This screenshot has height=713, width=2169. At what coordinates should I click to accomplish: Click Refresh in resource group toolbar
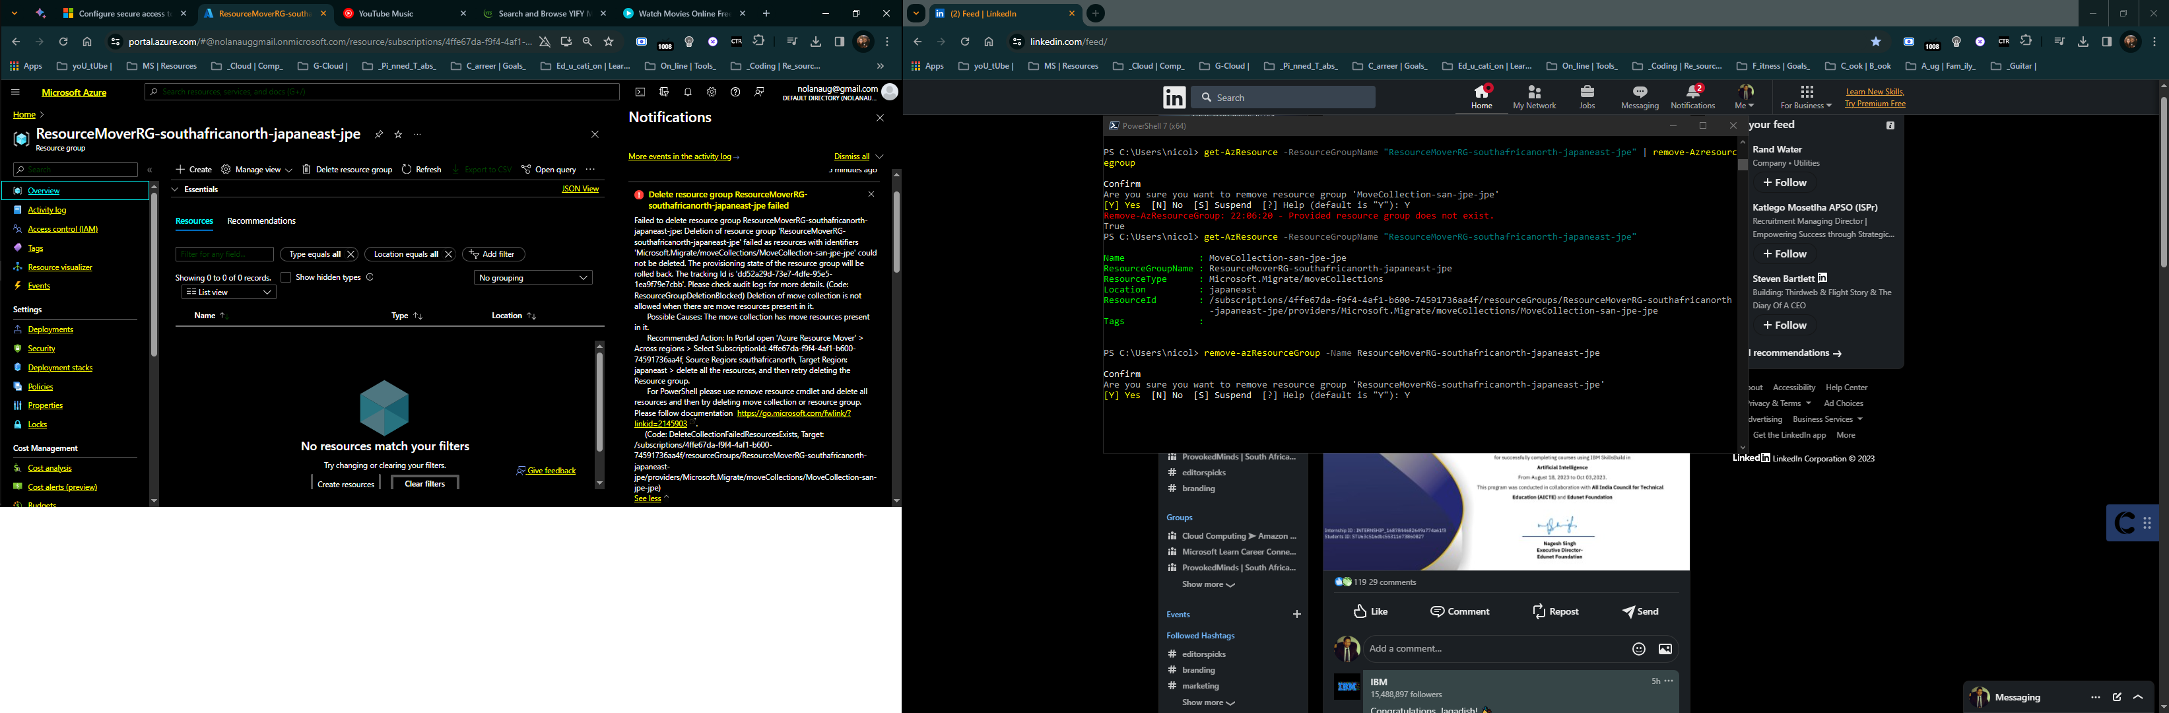pos(422,169)
